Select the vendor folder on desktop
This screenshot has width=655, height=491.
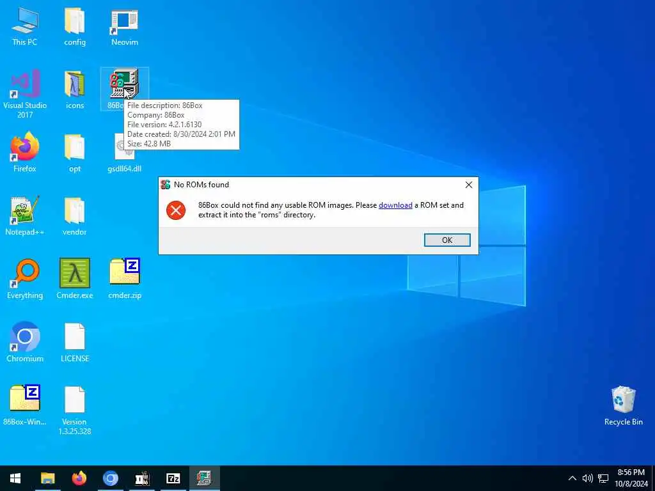[75, 216]
